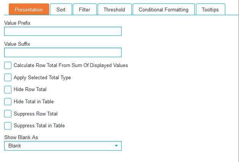Click the Suppress Row Total label text
The width and height of the screenshot is (239, 162).
36,114
